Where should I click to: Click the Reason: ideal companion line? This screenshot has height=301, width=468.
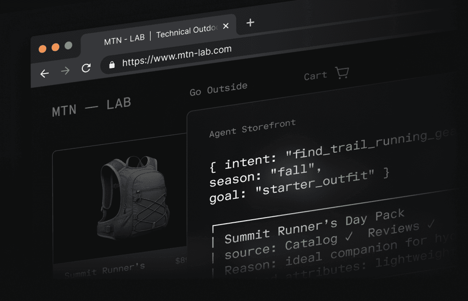pos(339,255)
